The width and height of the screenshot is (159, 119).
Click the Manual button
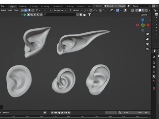120,6
